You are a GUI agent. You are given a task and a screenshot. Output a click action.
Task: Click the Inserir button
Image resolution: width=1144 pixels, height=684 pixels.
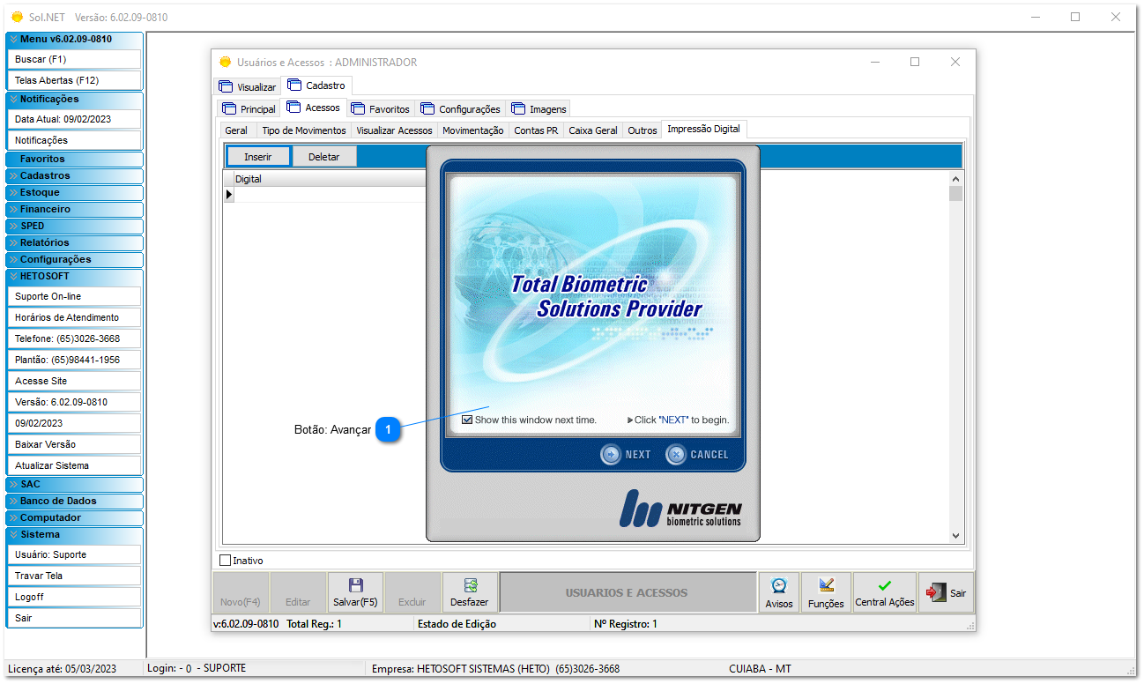(x=257, y=156)
